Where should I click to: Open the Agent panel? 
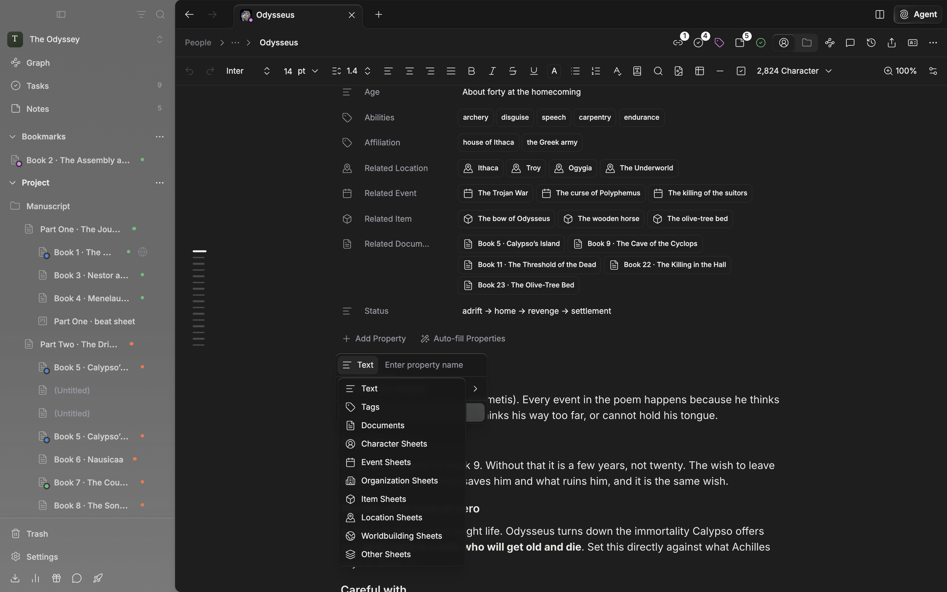[x=918, y=14]
